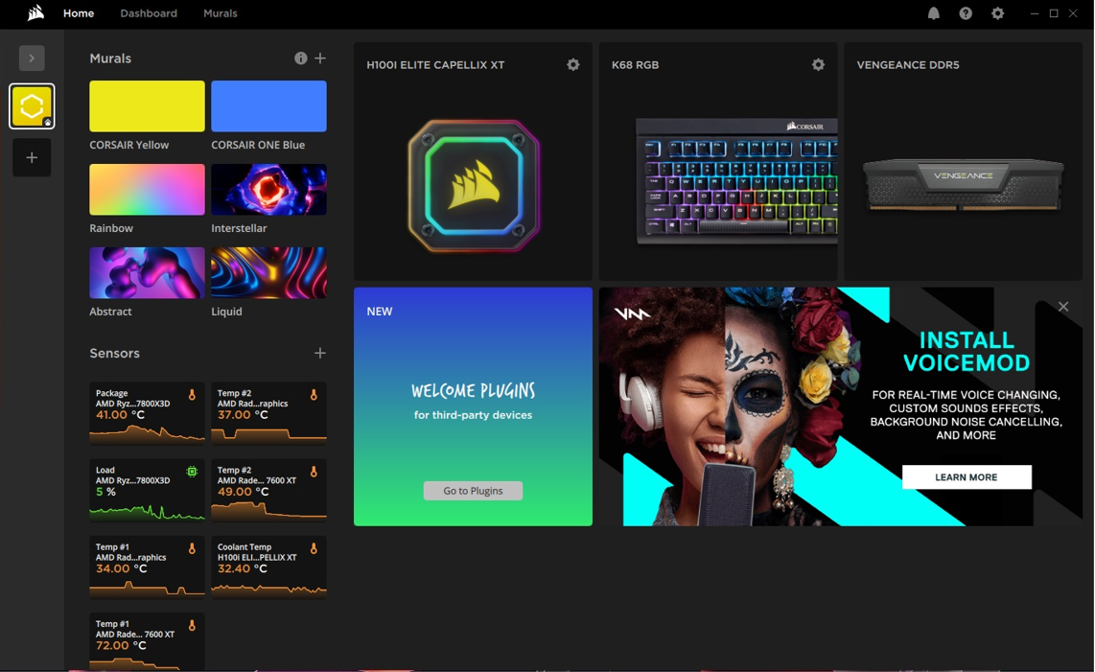
Task: Click K68 RGB device title
Action: coord(635,64)
